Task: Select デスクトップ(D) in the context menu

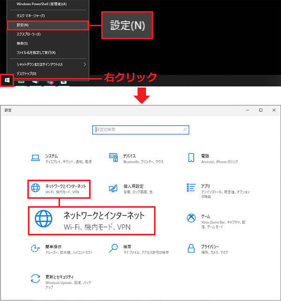Action: coord(26,73)
